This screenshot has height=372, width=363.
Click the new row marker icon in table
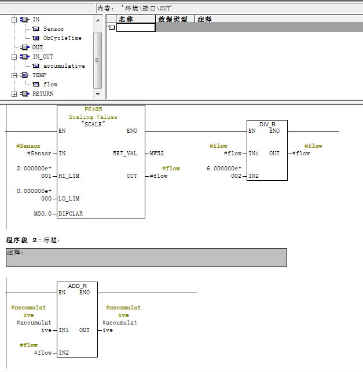tap(111, 28)
